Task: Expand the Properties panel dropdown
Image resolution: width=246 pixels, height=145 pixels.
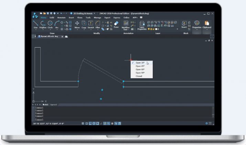Action: [x=197, y=29]
